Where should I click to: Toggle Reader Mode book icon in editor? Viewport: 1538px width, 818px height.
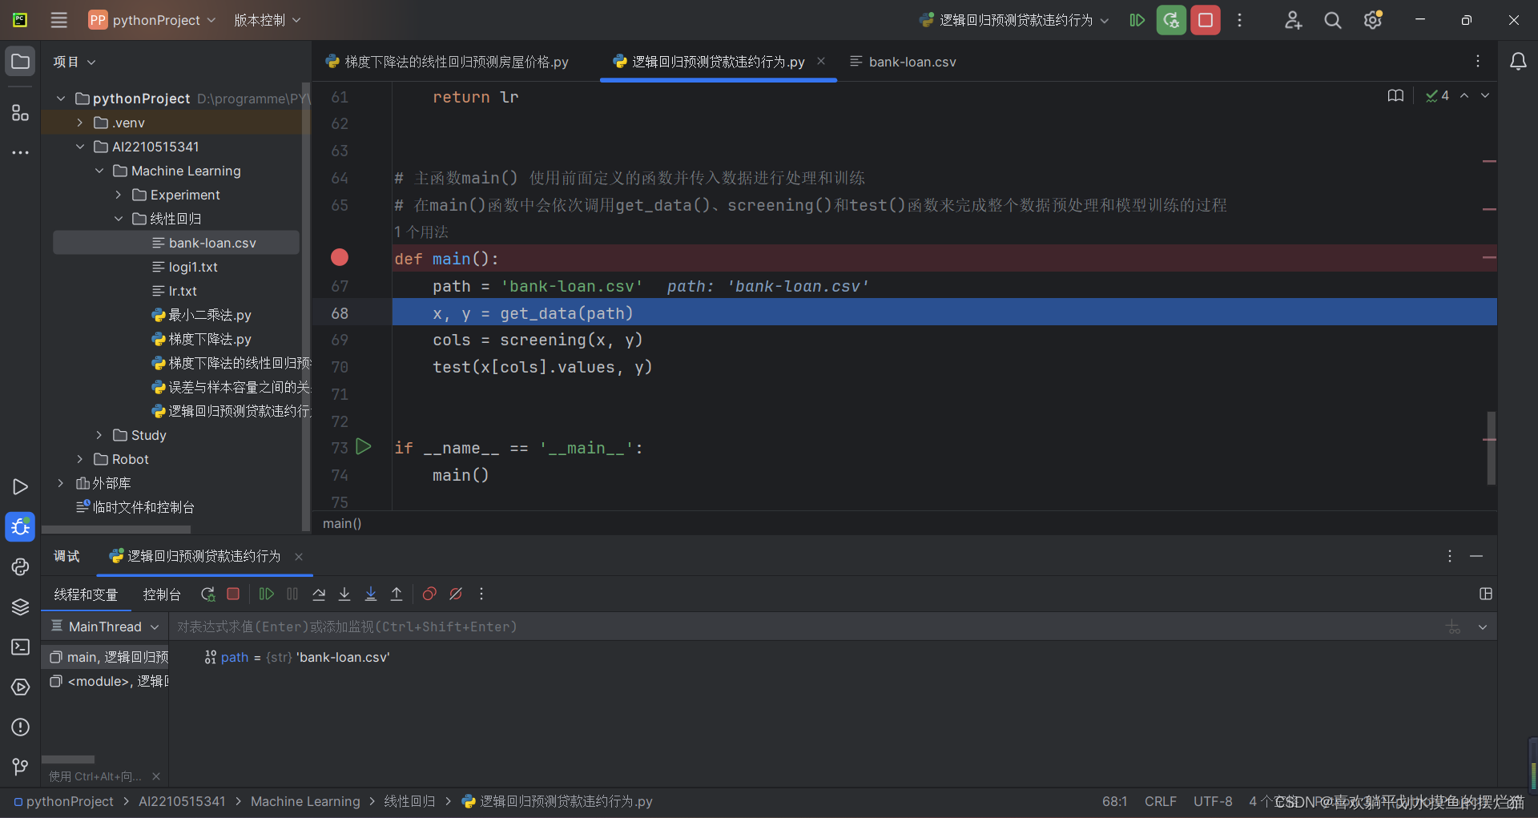[1395, 95]
